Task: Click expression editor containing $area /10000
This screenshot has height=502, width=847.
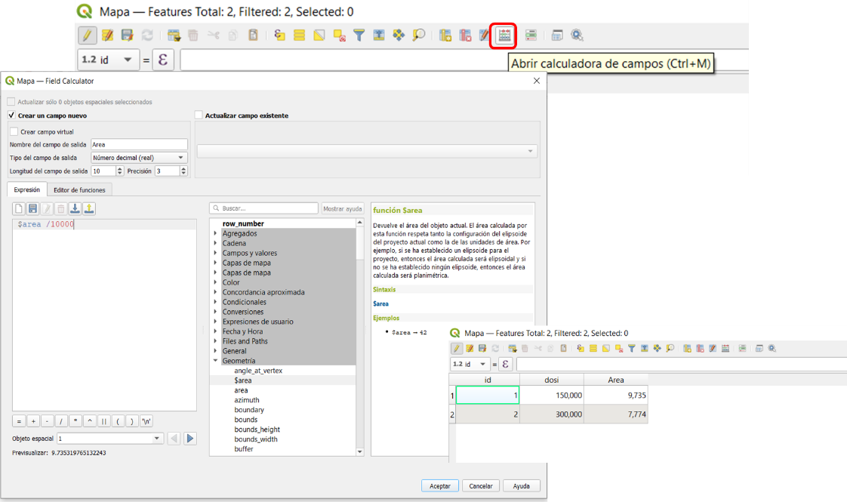Action: tap(104, 315)
